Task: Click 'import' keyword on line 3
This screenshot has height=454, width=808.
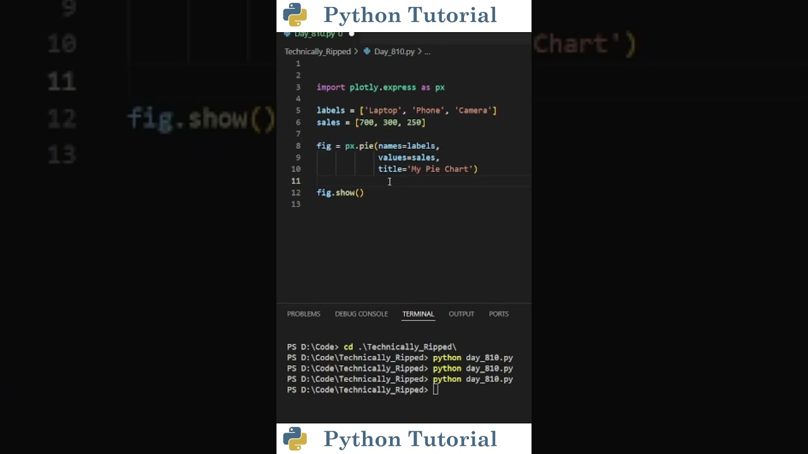Action: click(x=331, y=88)
